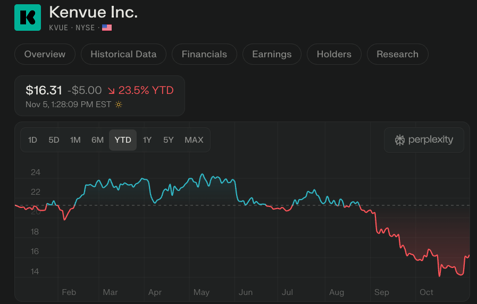
Task: Open the Financials tab
Action: tap(204, 54)
